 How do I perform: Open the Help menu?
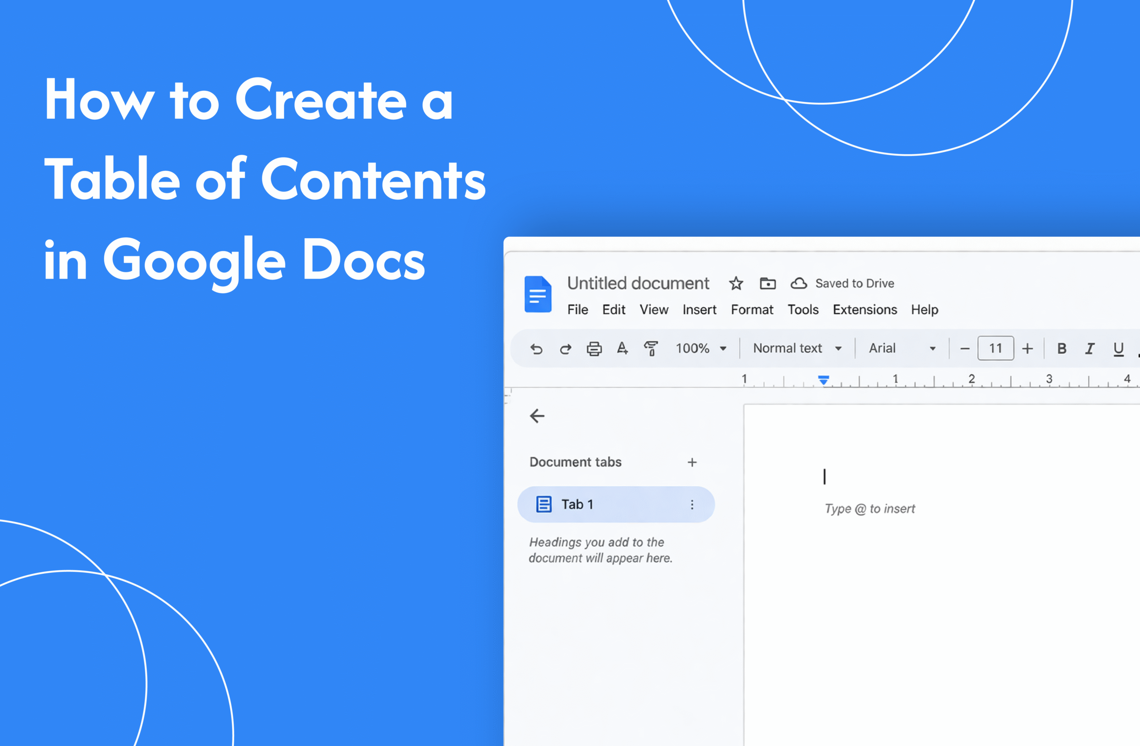(x=924, y=310)
